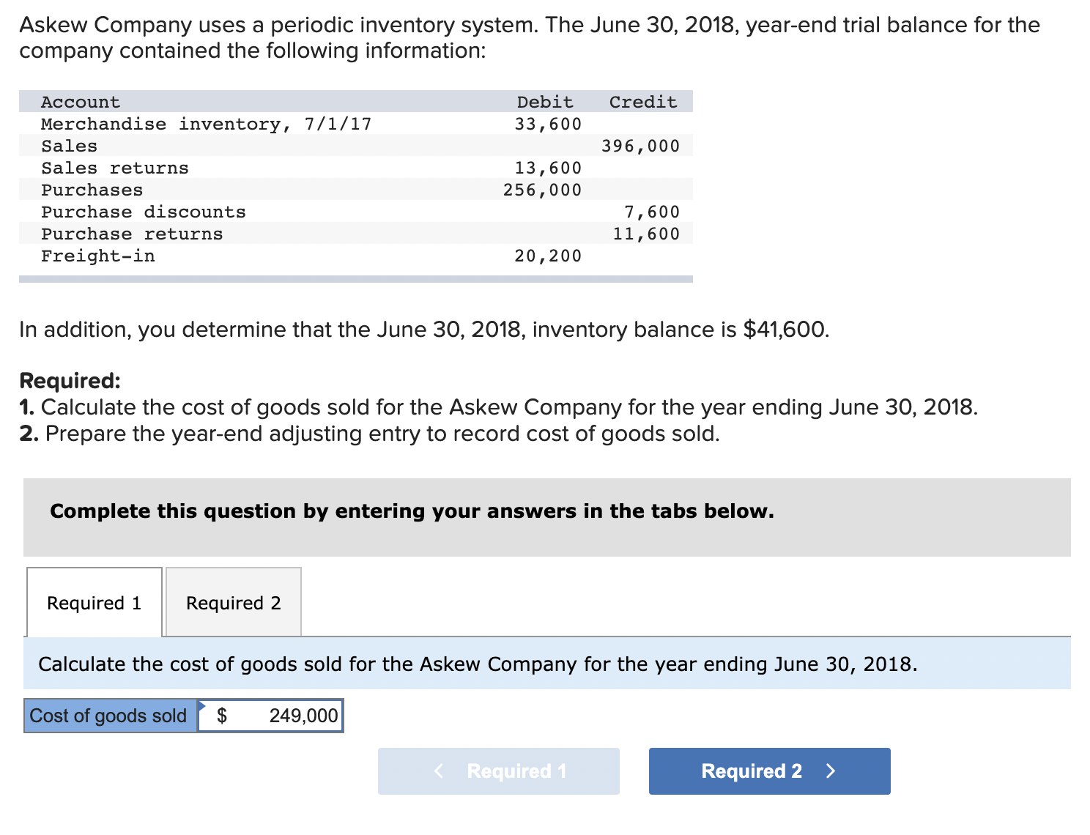
Task: Select the Freight-in amount 20,200
Action: pyautogui.click(x=546, y=255)
